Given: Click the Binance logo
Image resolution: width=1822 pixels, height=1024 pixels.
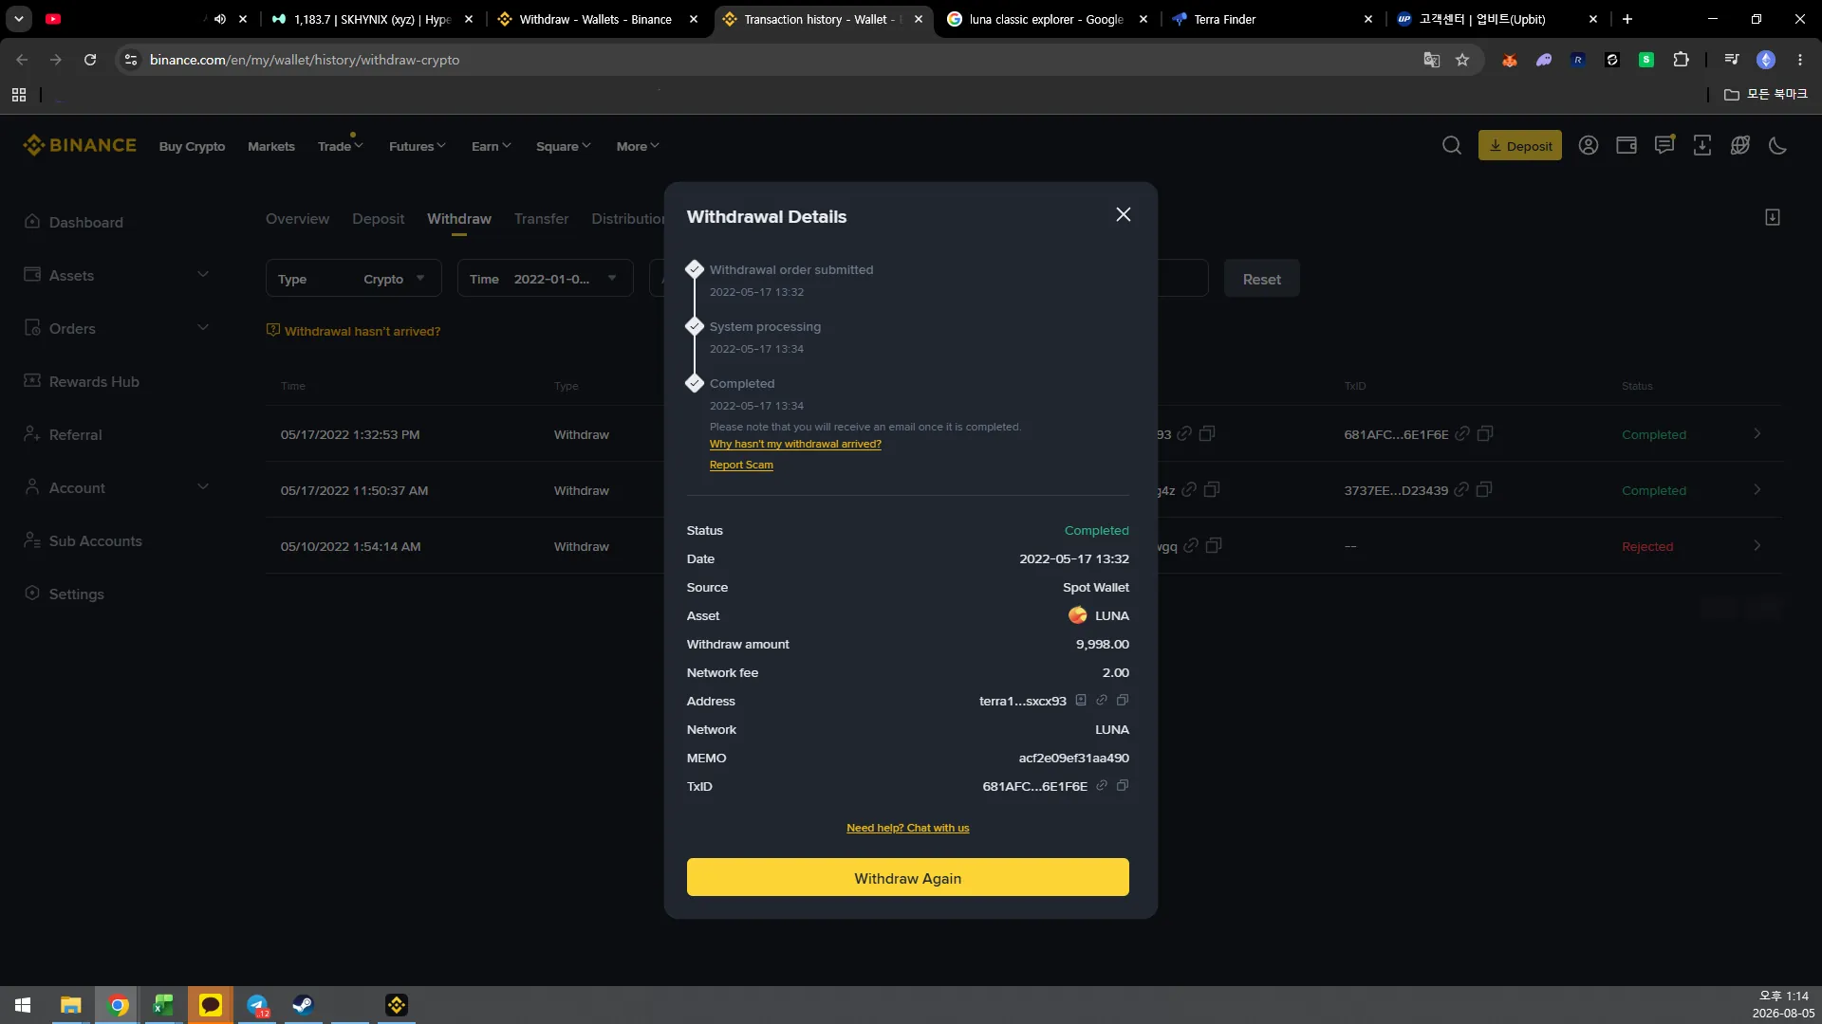Looking at the screenshot, I should [80, 145].
